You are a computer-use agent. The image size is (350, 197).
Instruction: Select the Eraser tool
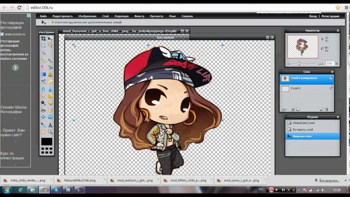click(43, 67)
